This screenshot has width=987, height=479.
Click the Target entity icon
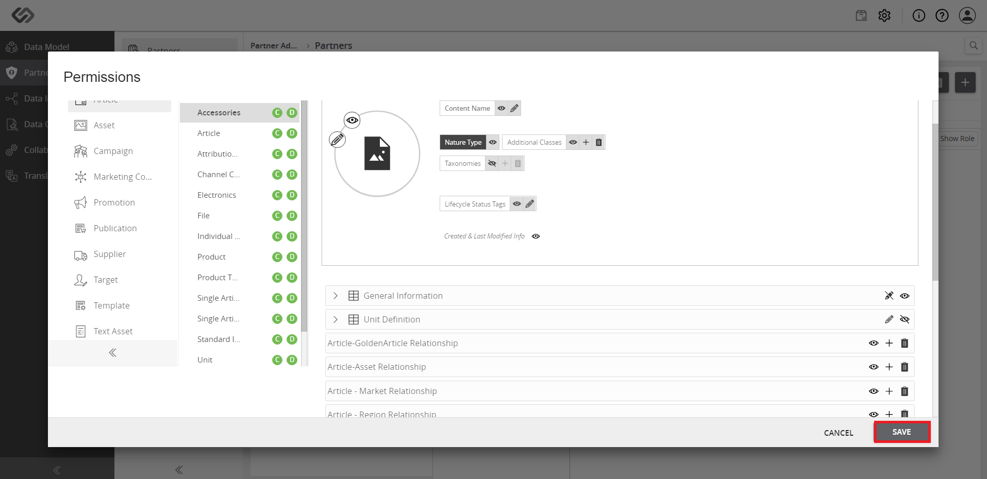click(x=81, y=280)
